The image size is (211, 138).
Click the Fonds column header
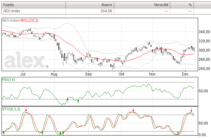point(33,5)
